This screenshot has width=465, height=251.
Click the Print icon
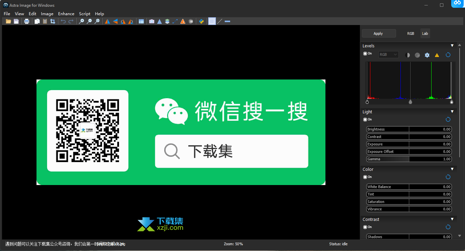[27, 21]
